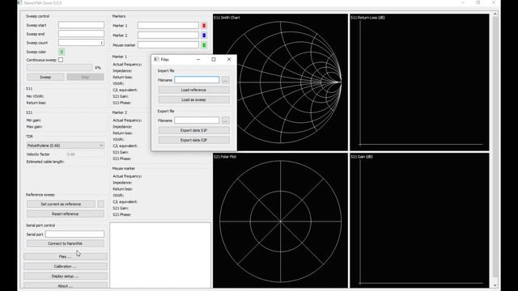This screenshot has height=291, width=518.
Task: Click the Velocity factor field
Action: 85,154
